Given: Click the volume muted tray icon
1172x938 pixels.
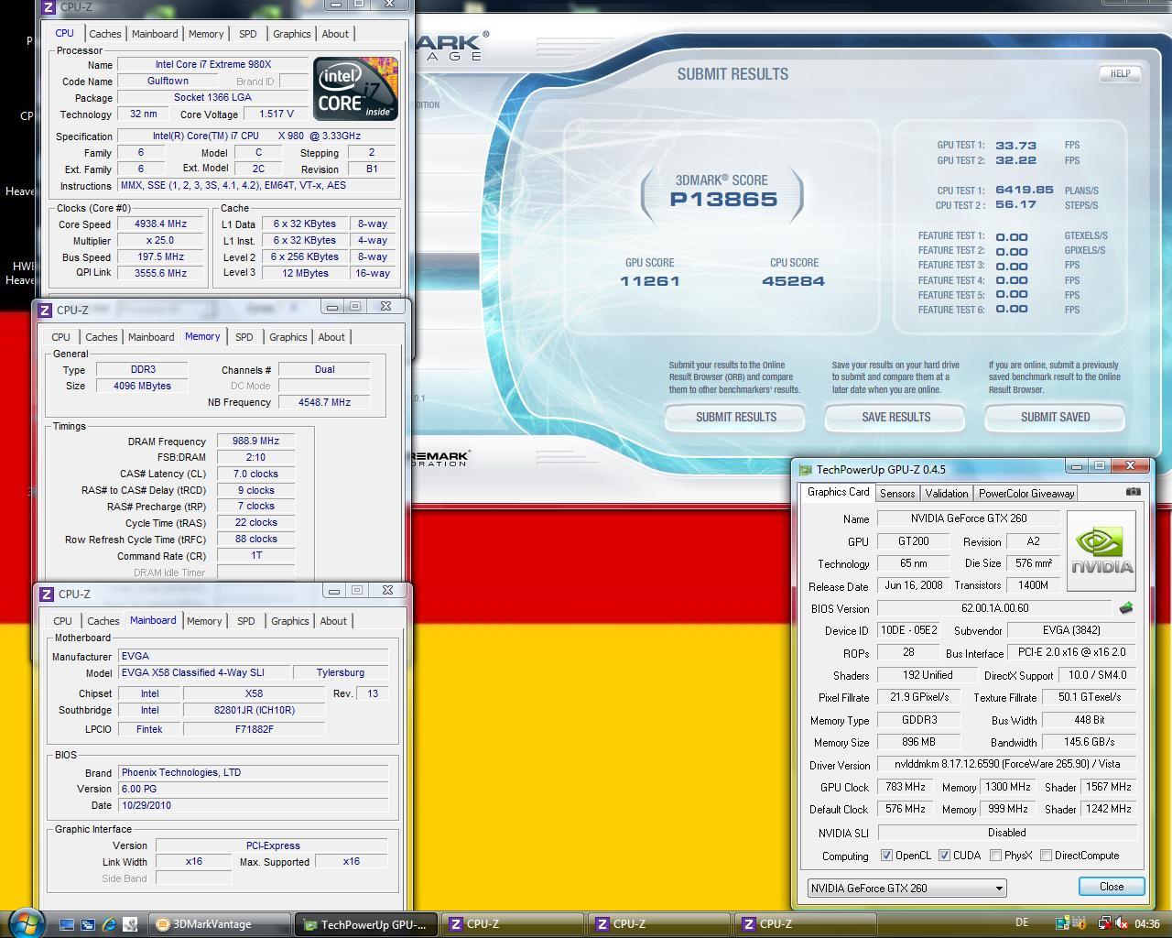Looking at the screenshot, I should [x=1123, y=923].
